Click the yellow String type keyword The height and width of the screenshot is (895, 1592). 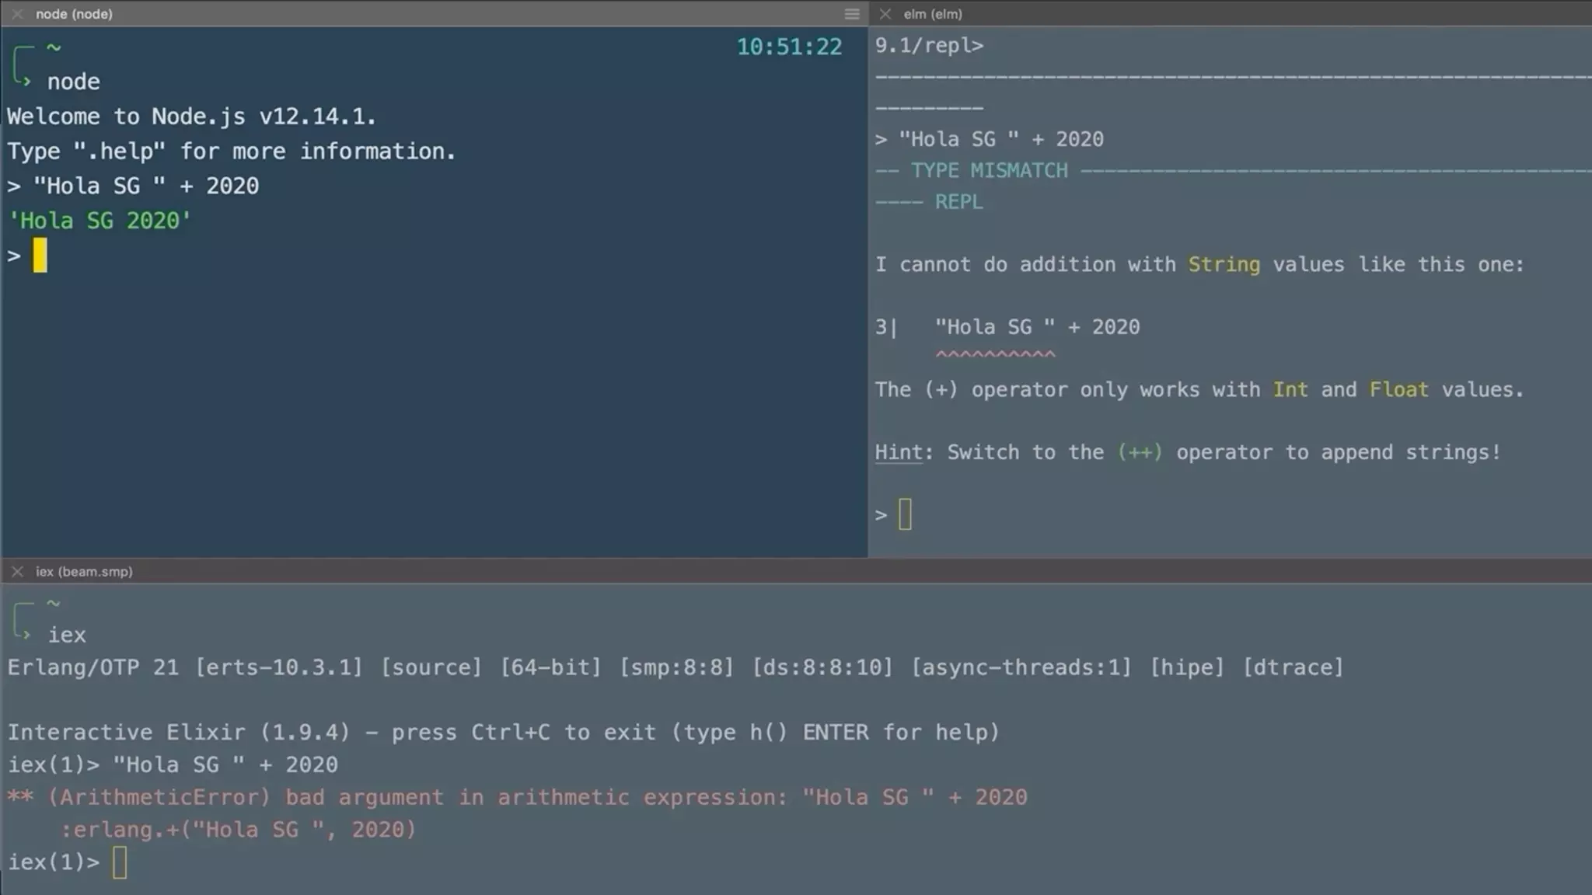click(1224, 264)
